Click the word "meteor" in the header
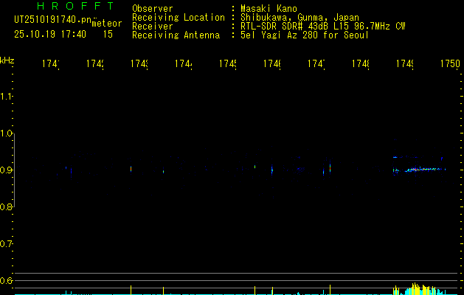Image resolution: width=464 pixels, height=295 pixels. tap(107, 24)
